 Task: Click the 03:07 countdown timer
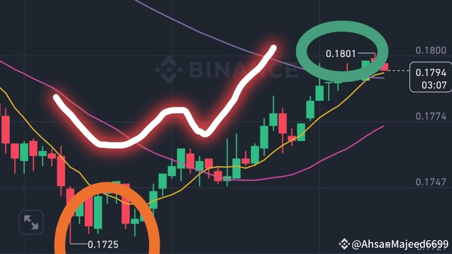434,85
